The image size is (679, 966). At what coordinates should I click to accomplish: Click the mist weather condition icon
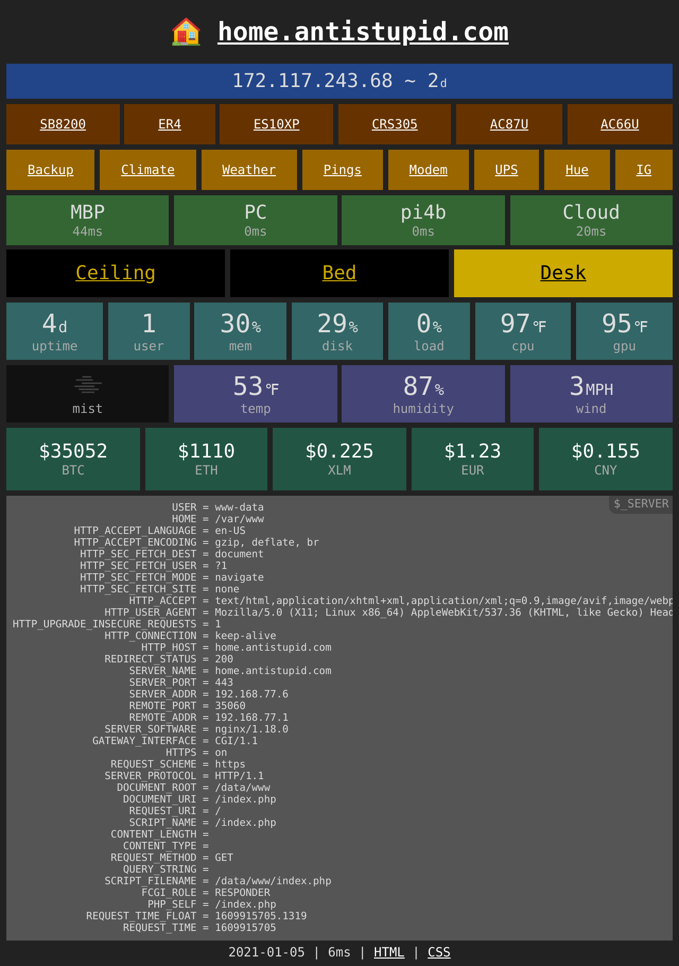tap(88, 384)
